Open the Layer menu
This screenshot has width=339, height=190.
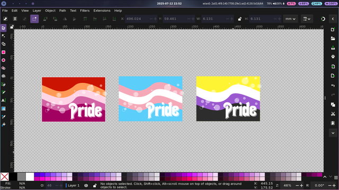(x=37, y=11)
